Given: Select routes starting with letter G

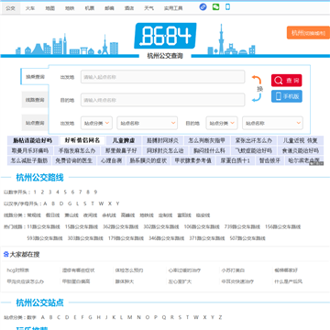Looking at the screenshot, I should pyautogui.click(x=70, y=203).
